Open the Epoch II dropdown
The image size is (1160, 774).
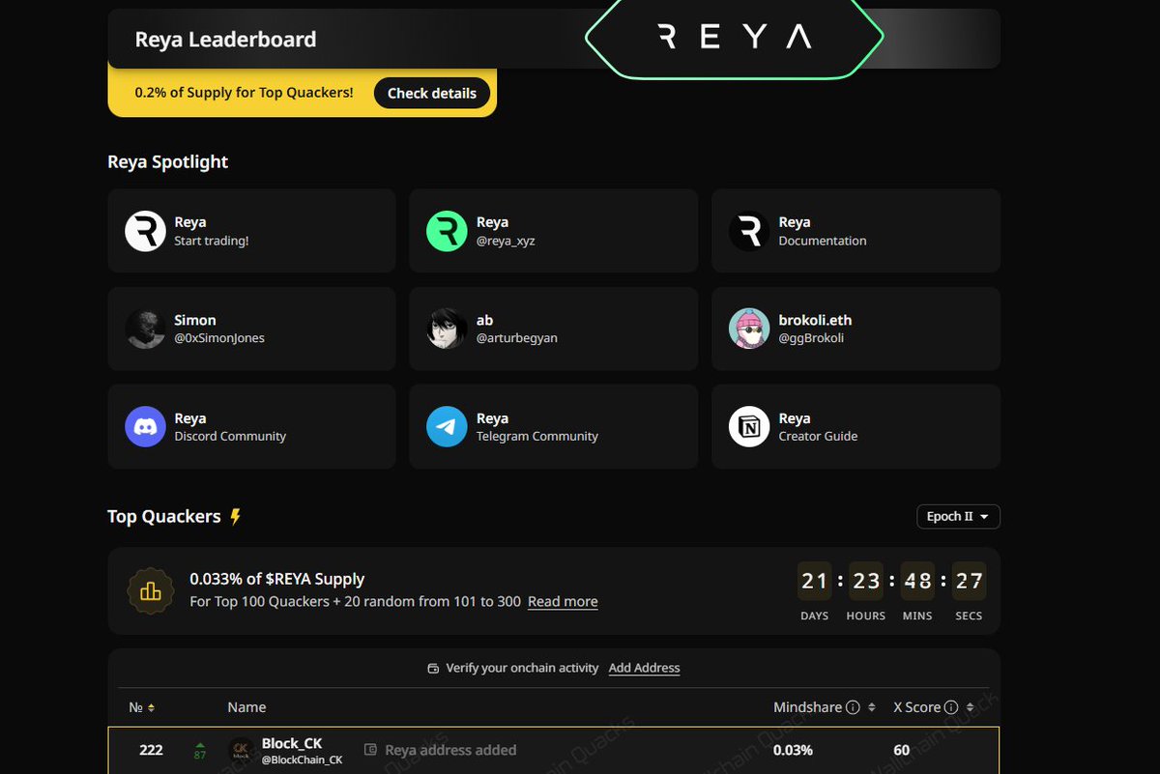(x=958, y=517)
